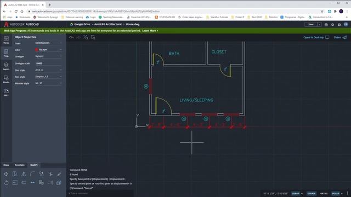Screen dimensions: 351x197
Task: Follow the Learn More link in green banner
Action: 150,31
